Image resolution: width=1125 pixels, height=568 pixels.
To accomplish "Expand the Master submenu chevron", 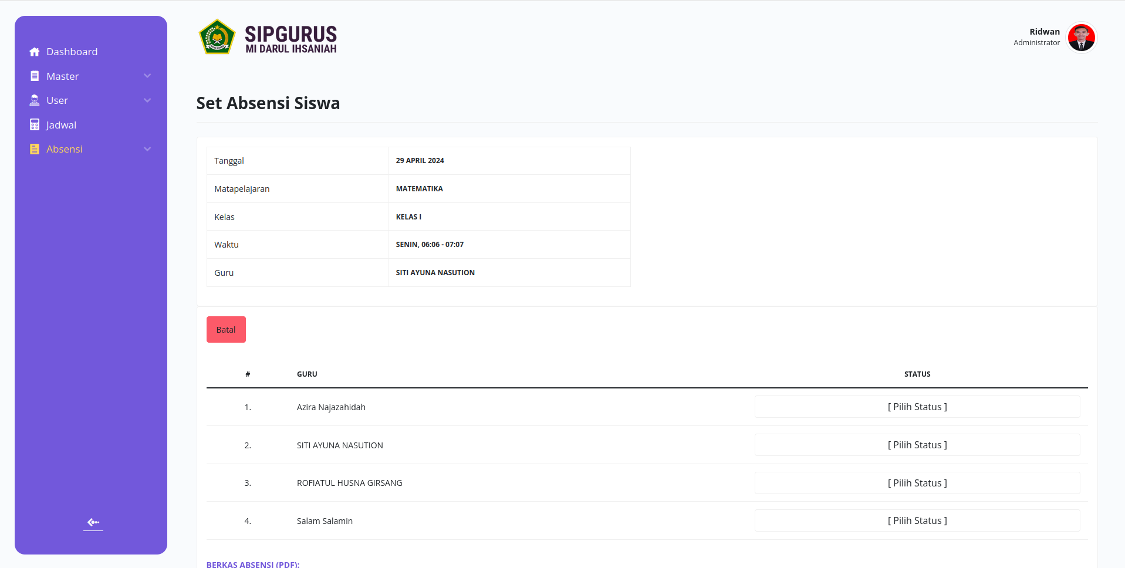I will click(x=147, y=76).
